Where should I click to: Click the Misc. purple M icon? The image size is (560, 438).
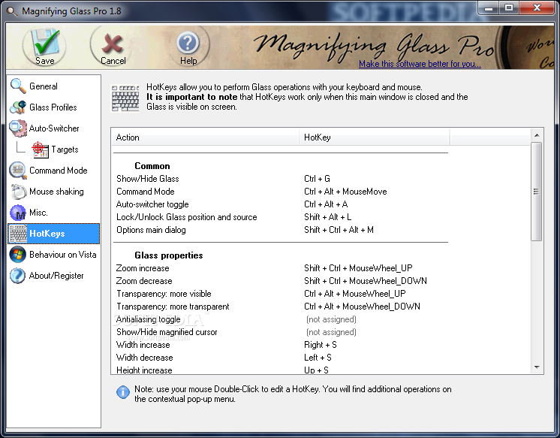click(x=18, y=213)
